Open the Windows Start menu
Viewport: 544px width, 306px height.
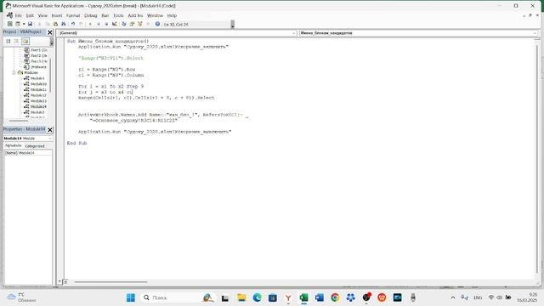pyautogui.click(x=131, y=297)
